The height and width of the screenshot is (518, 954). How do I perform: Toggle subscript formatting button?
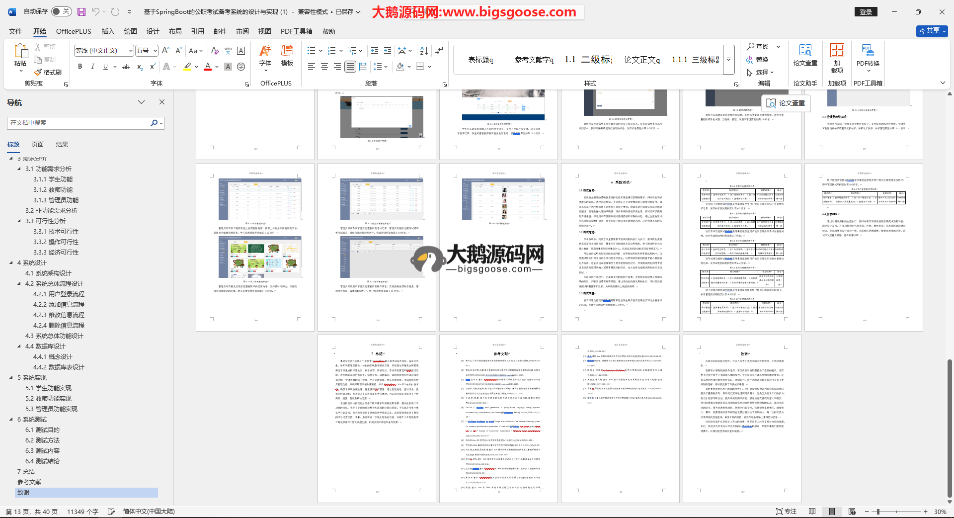pos(140,67)
